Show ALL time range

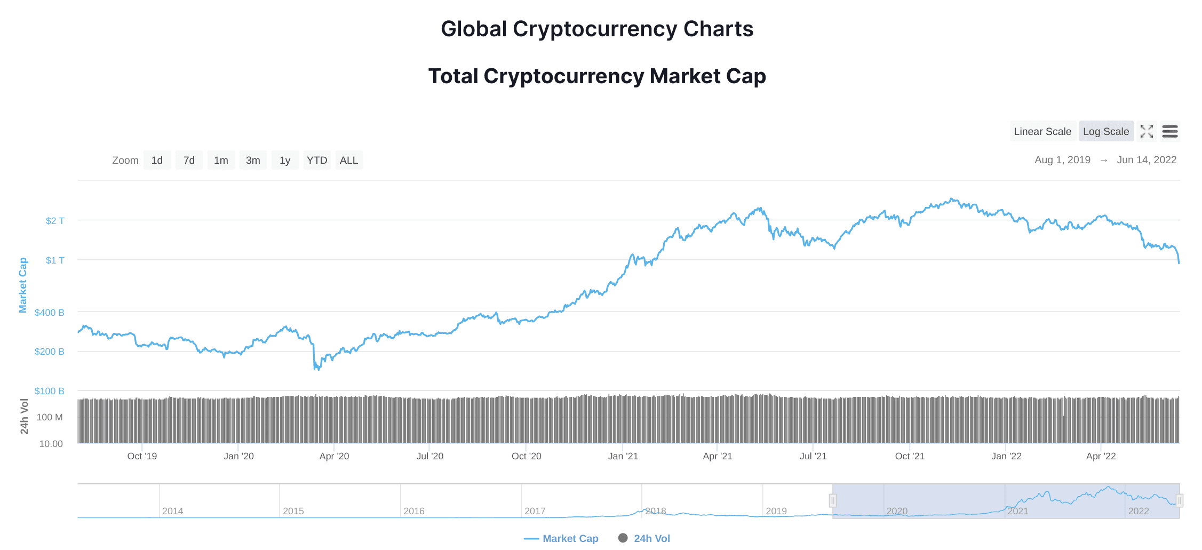(349, 160)
